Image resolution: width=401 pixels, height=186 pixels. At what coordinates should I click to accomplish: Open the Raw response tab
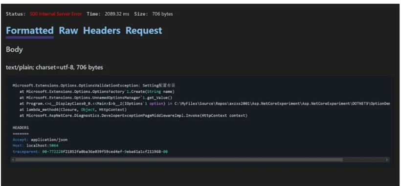click(68, 31)
